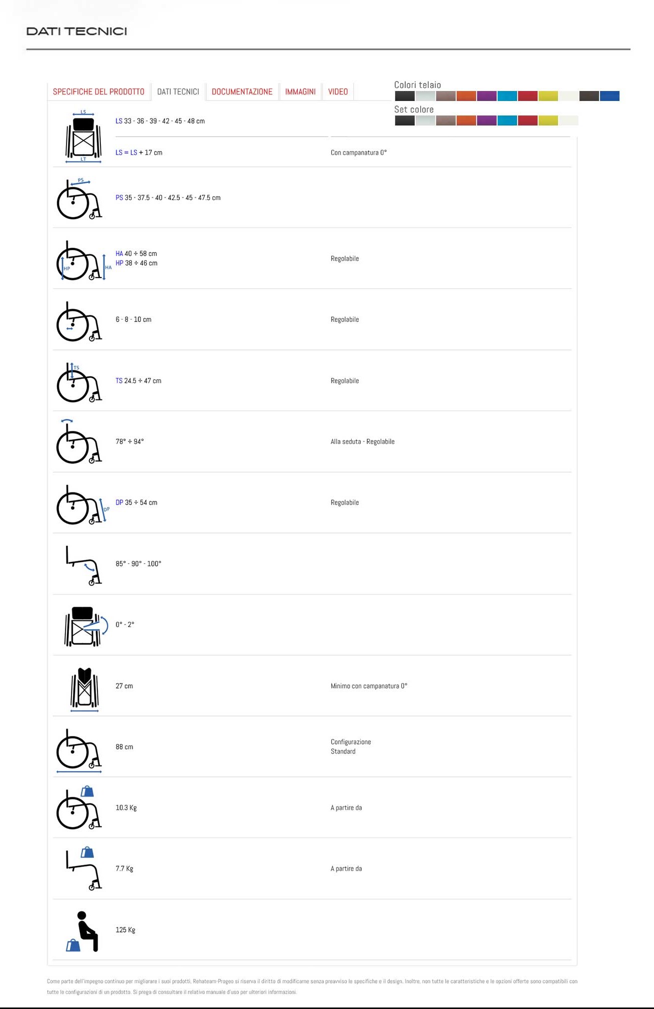Viewport: 654px width, 1009px height.
Task: Click the seated person max weight icon
Action: point(83,931)
